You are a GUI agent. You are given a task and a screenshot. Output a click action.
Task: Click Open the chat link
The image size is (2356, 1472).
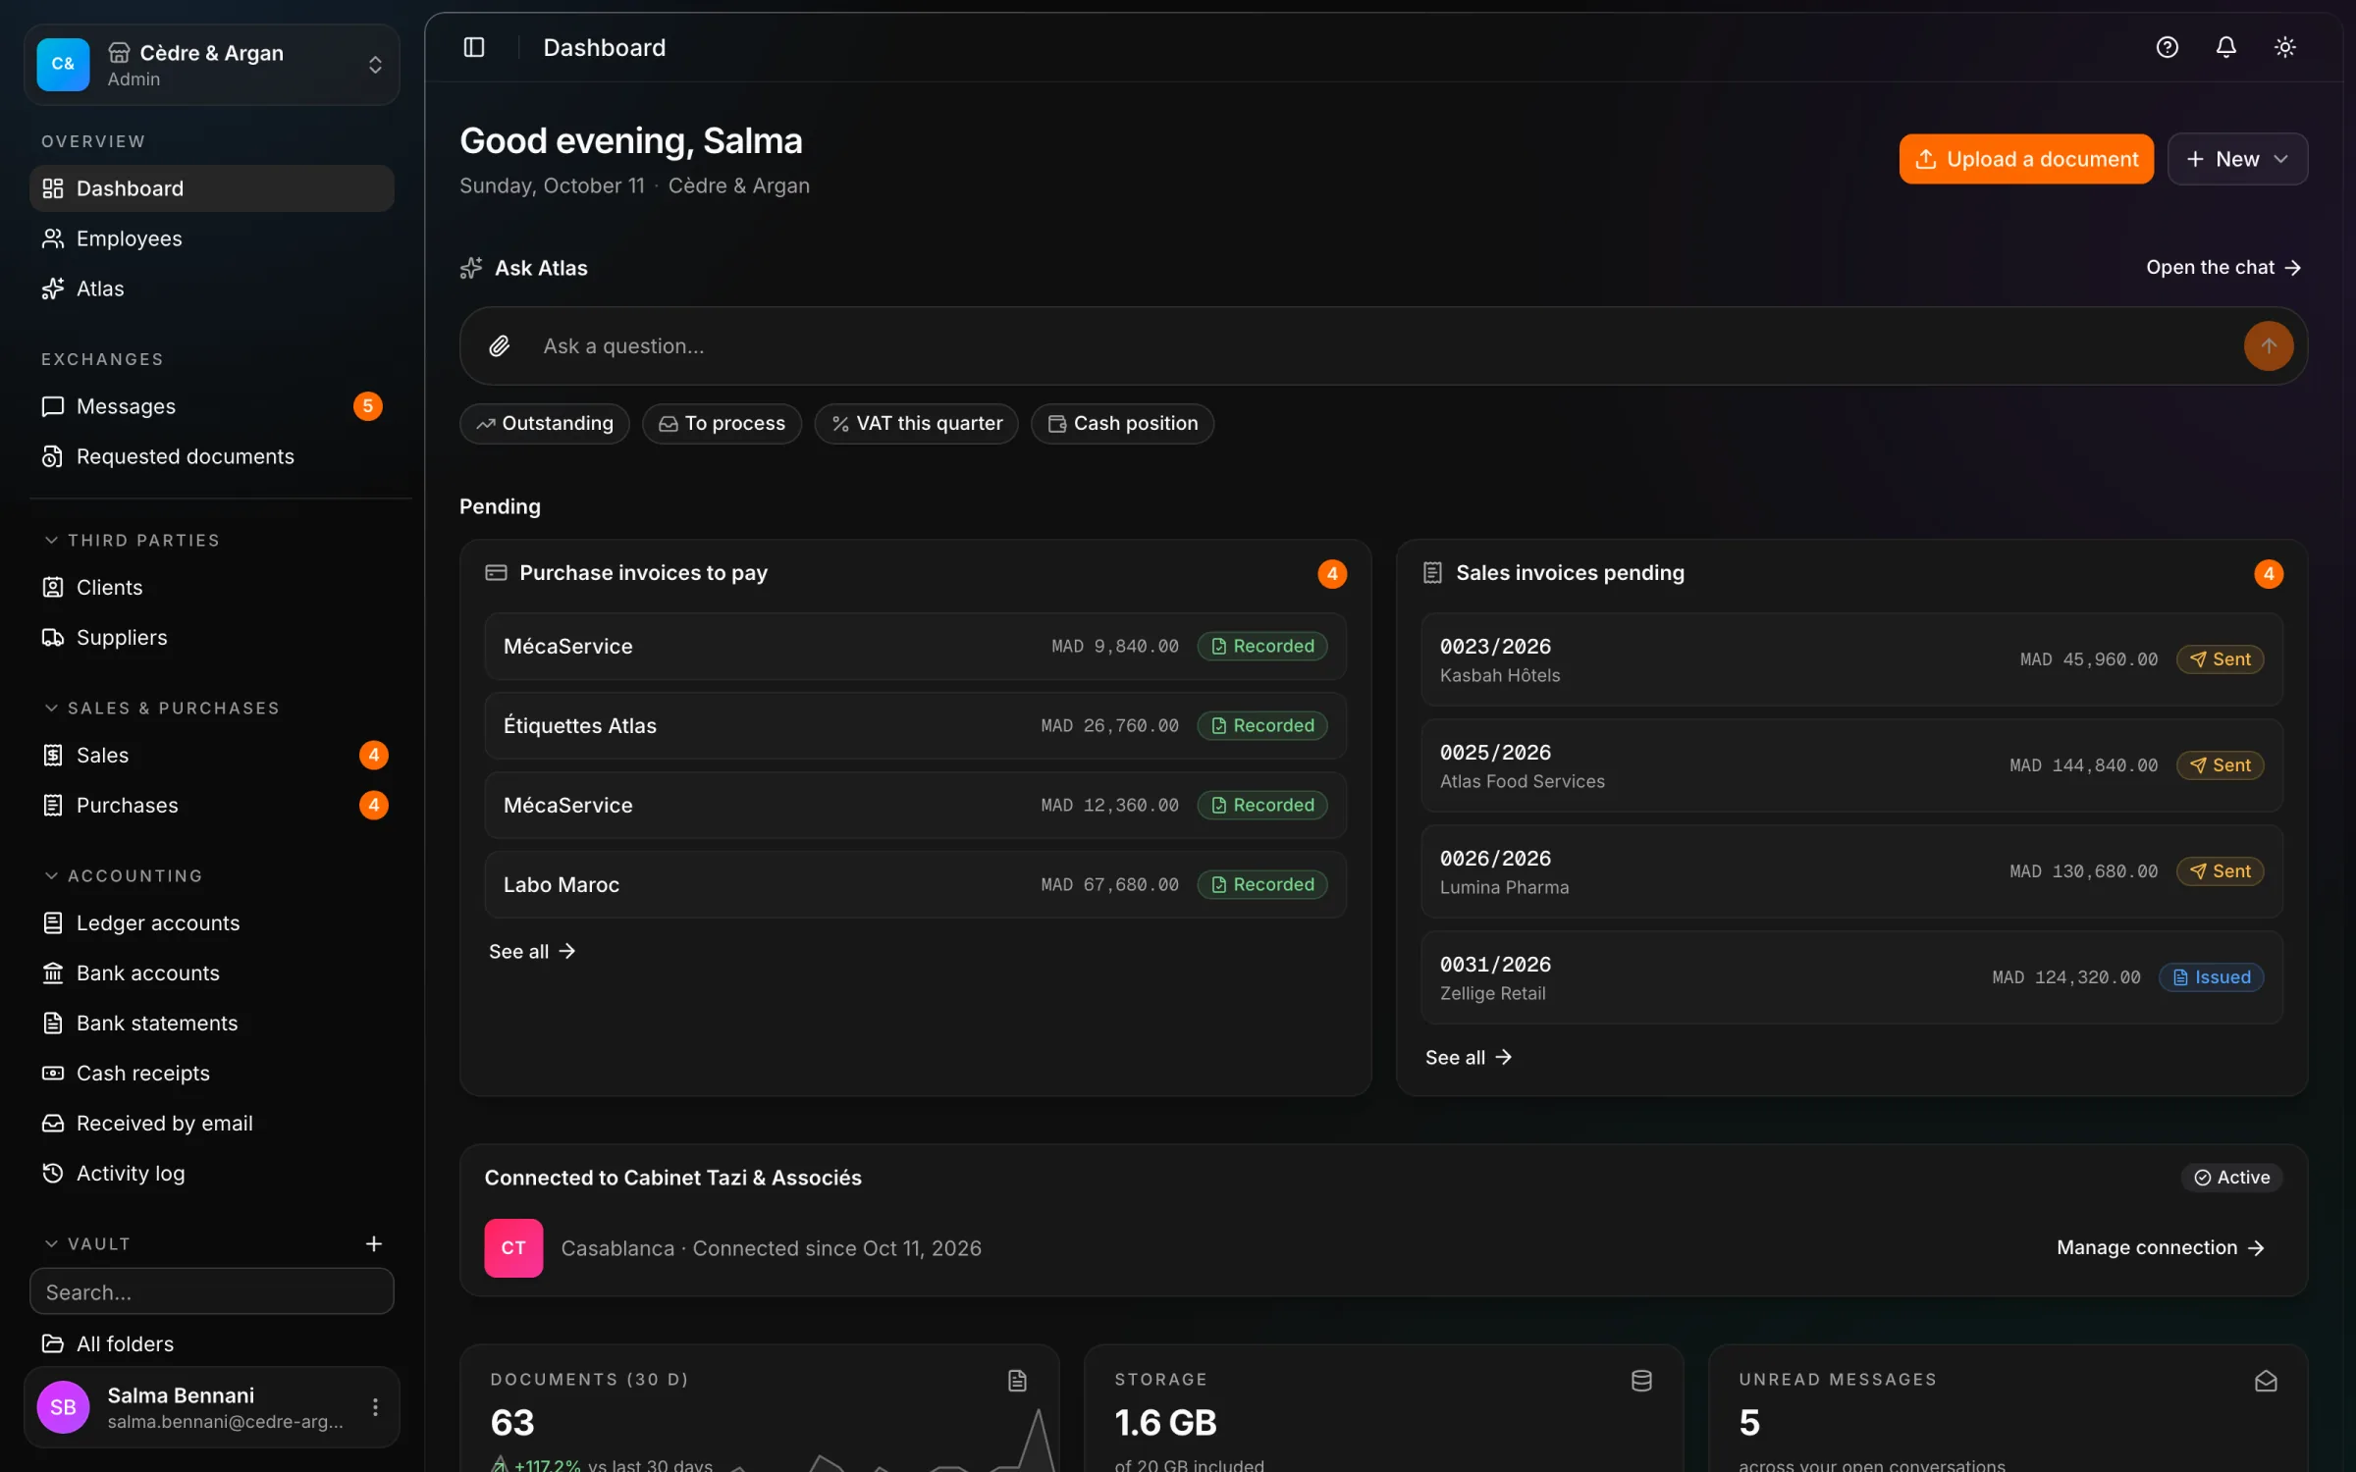pos(2223,267)
